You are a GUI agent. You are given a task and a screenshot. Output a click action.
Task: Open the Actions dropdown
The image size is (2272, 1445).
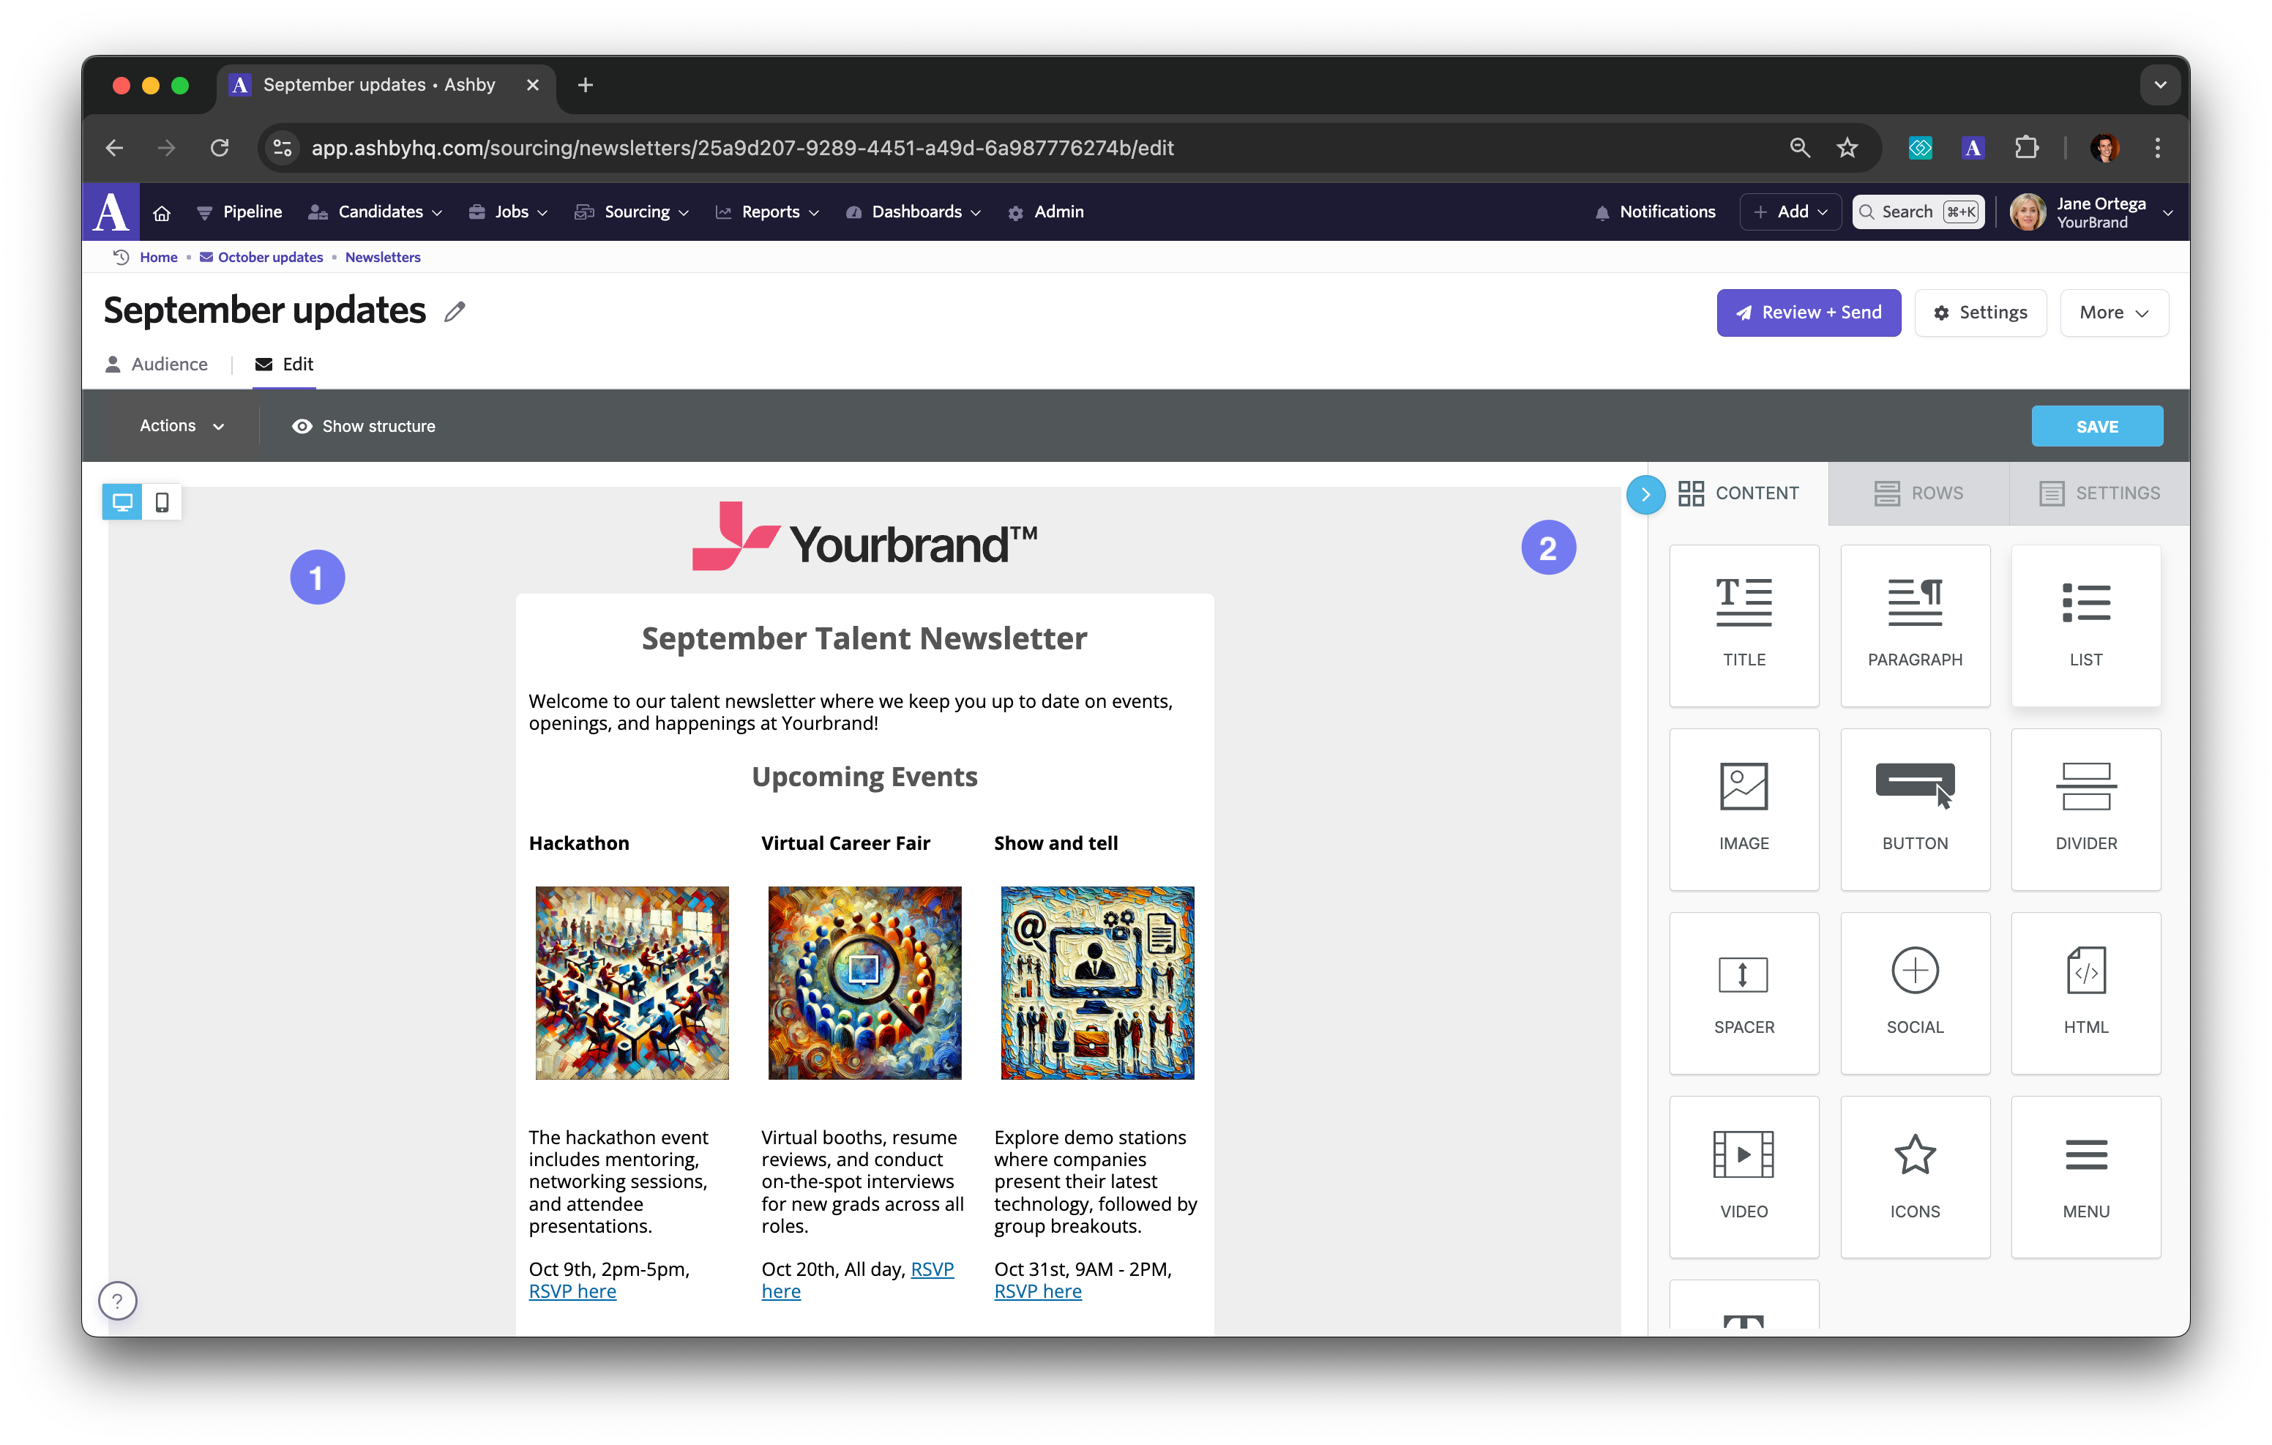[182, 425]
